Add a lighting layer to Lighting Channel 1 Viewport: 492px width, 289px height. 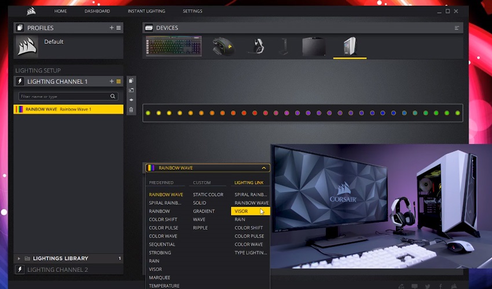click(111, 81)
